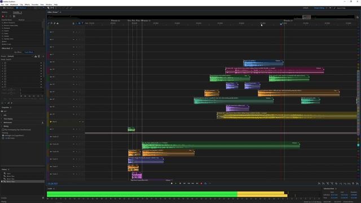The width and height of the screenshot is (361, 203).
Task: Open the File menu
Action: click(x=2, y=5)
